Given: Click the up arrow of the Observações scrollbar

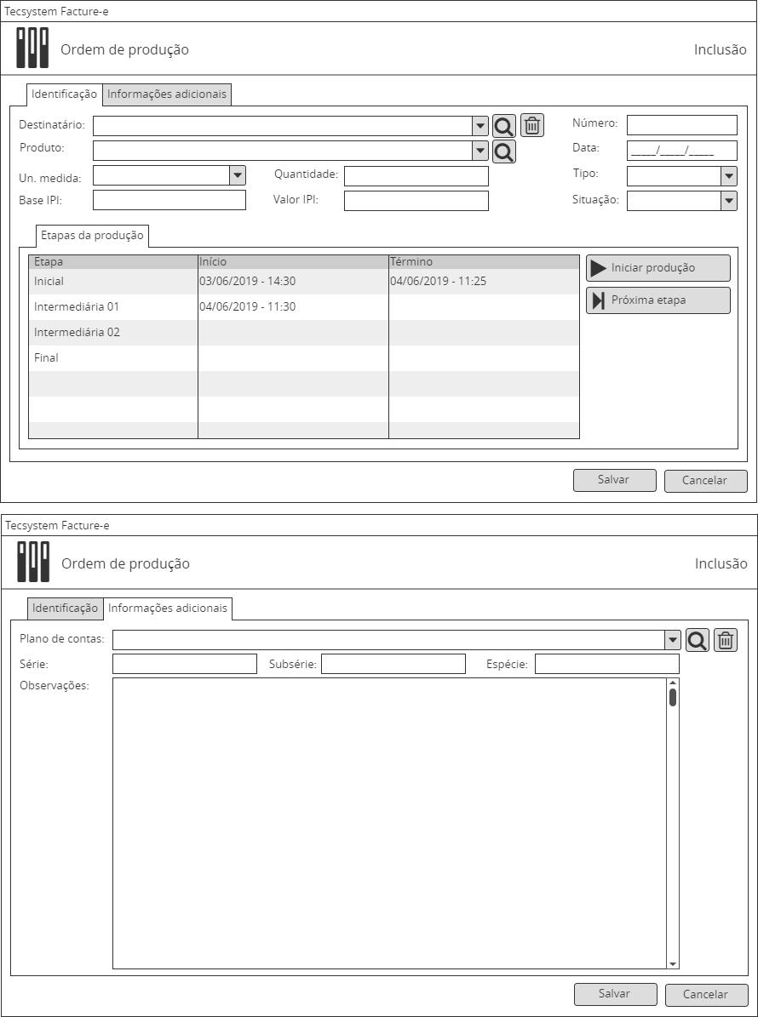Looking at the screenshot, I should (x=673, y=683).
